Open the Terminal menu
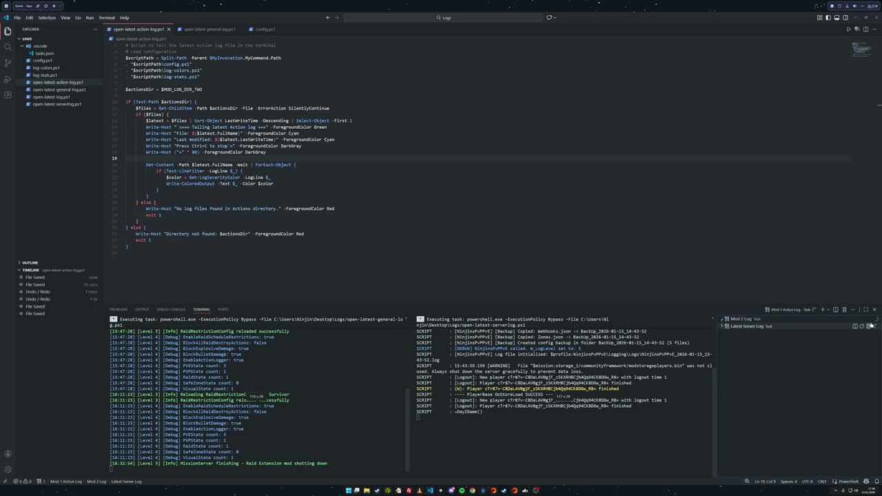882x496 pixels. [x=106, y=18]
